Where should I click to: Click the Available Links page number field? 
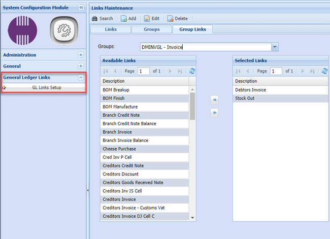click(144, 72)
